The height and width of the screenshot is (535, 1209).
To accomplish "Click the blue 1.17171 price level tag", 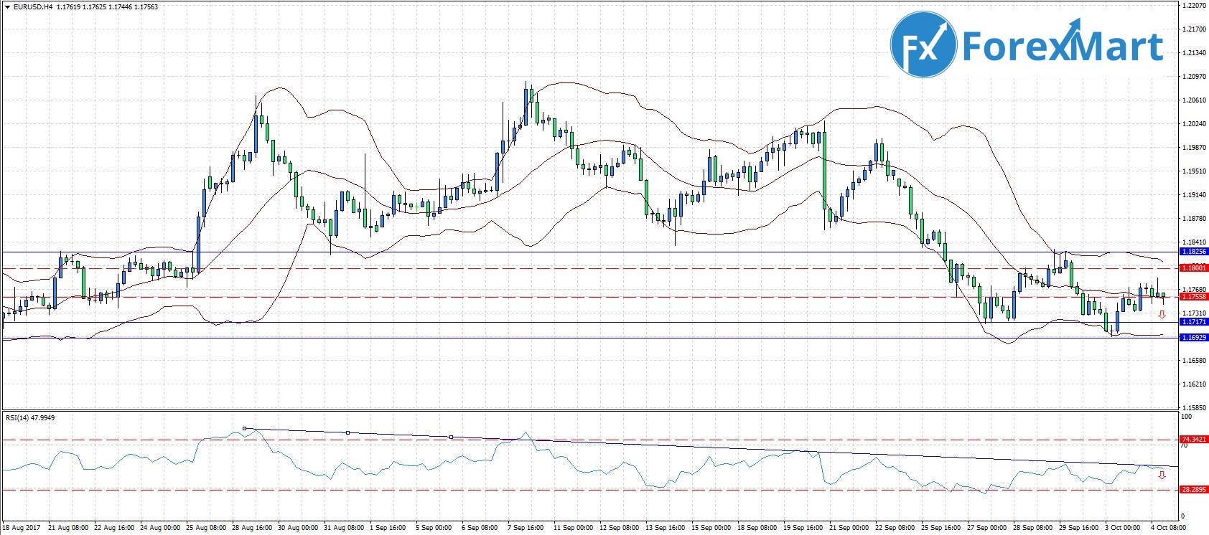I will (x=1194, y=322).
